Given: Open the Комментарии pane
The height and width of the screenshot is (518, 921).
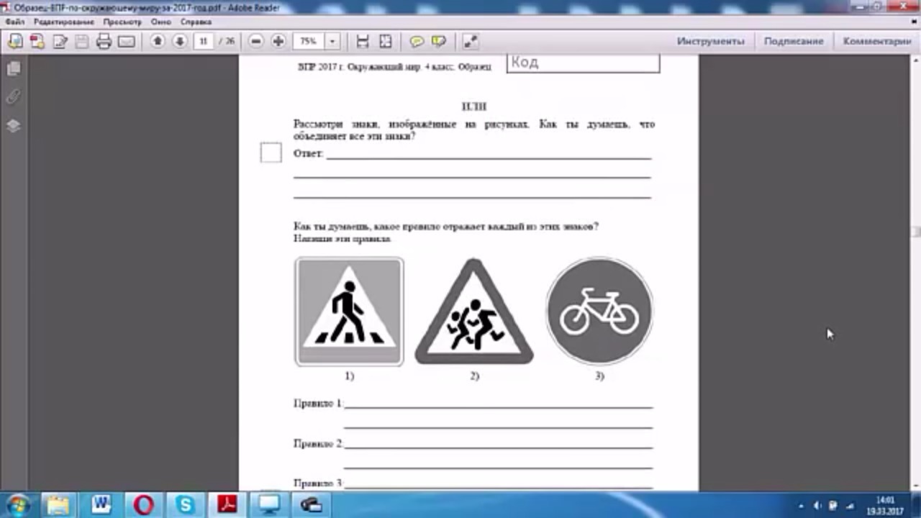Looking at the screenshot, I should pyautogui.click(x=877, y=42).
